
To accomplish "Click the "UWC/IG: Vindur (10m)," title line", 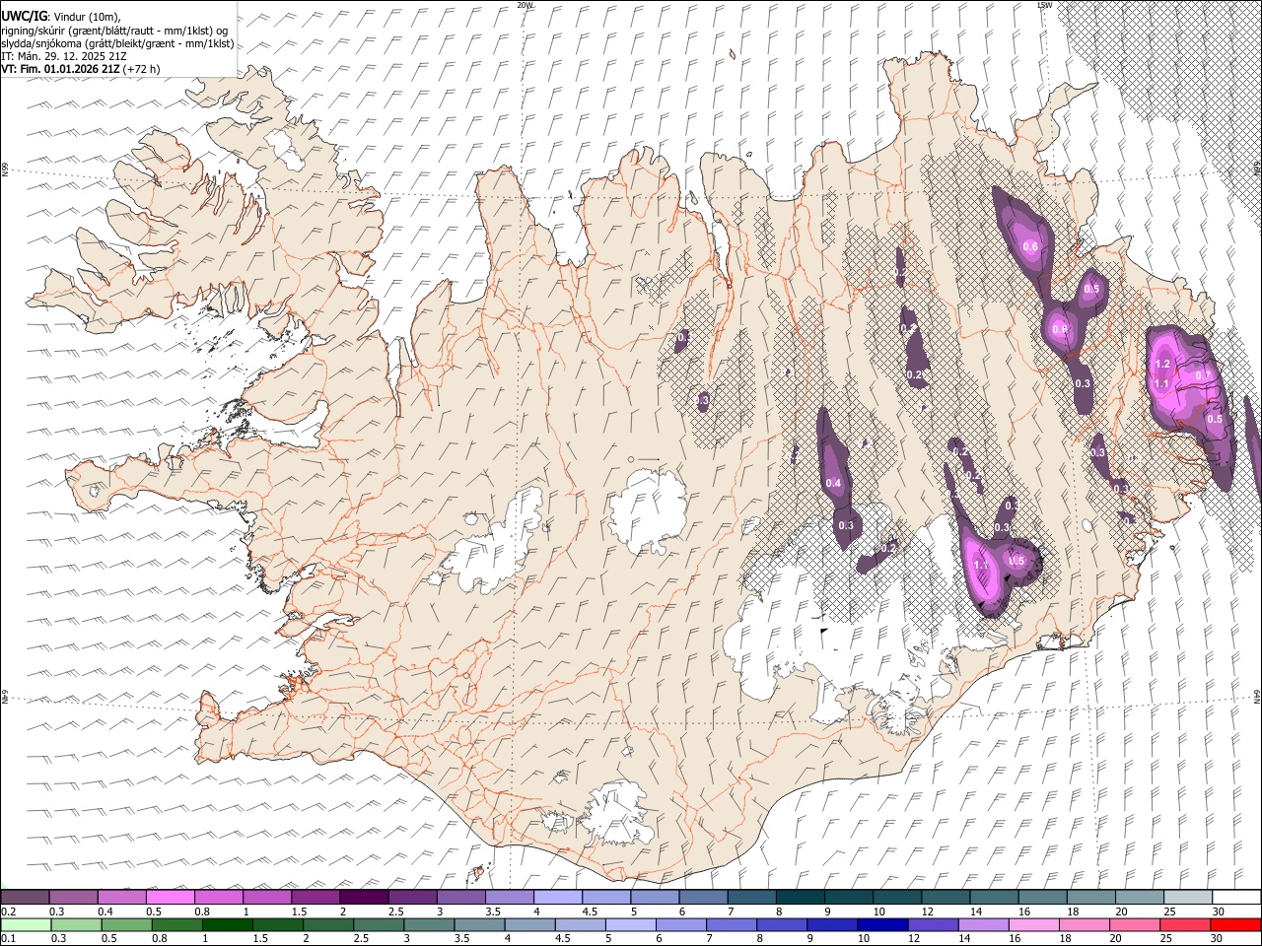I will click(59, 17).
